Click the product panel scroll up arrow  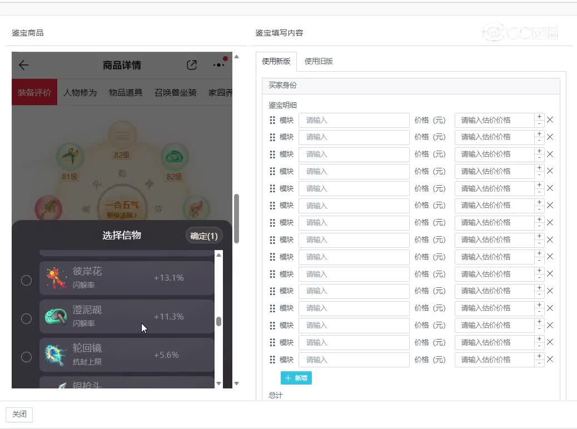tap(237, 57)
